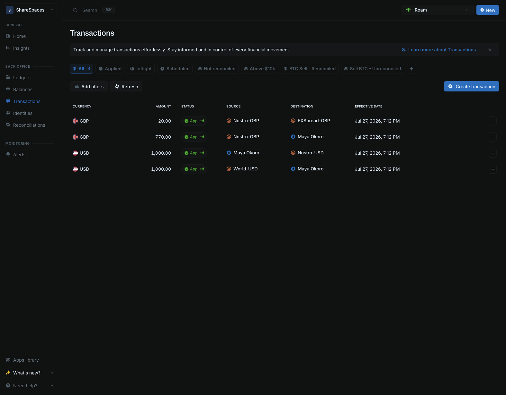This screenshot has width=506, height=395.
Task: Open row menu for GBP 770.00 transaction
Action: tap(492, 137)
